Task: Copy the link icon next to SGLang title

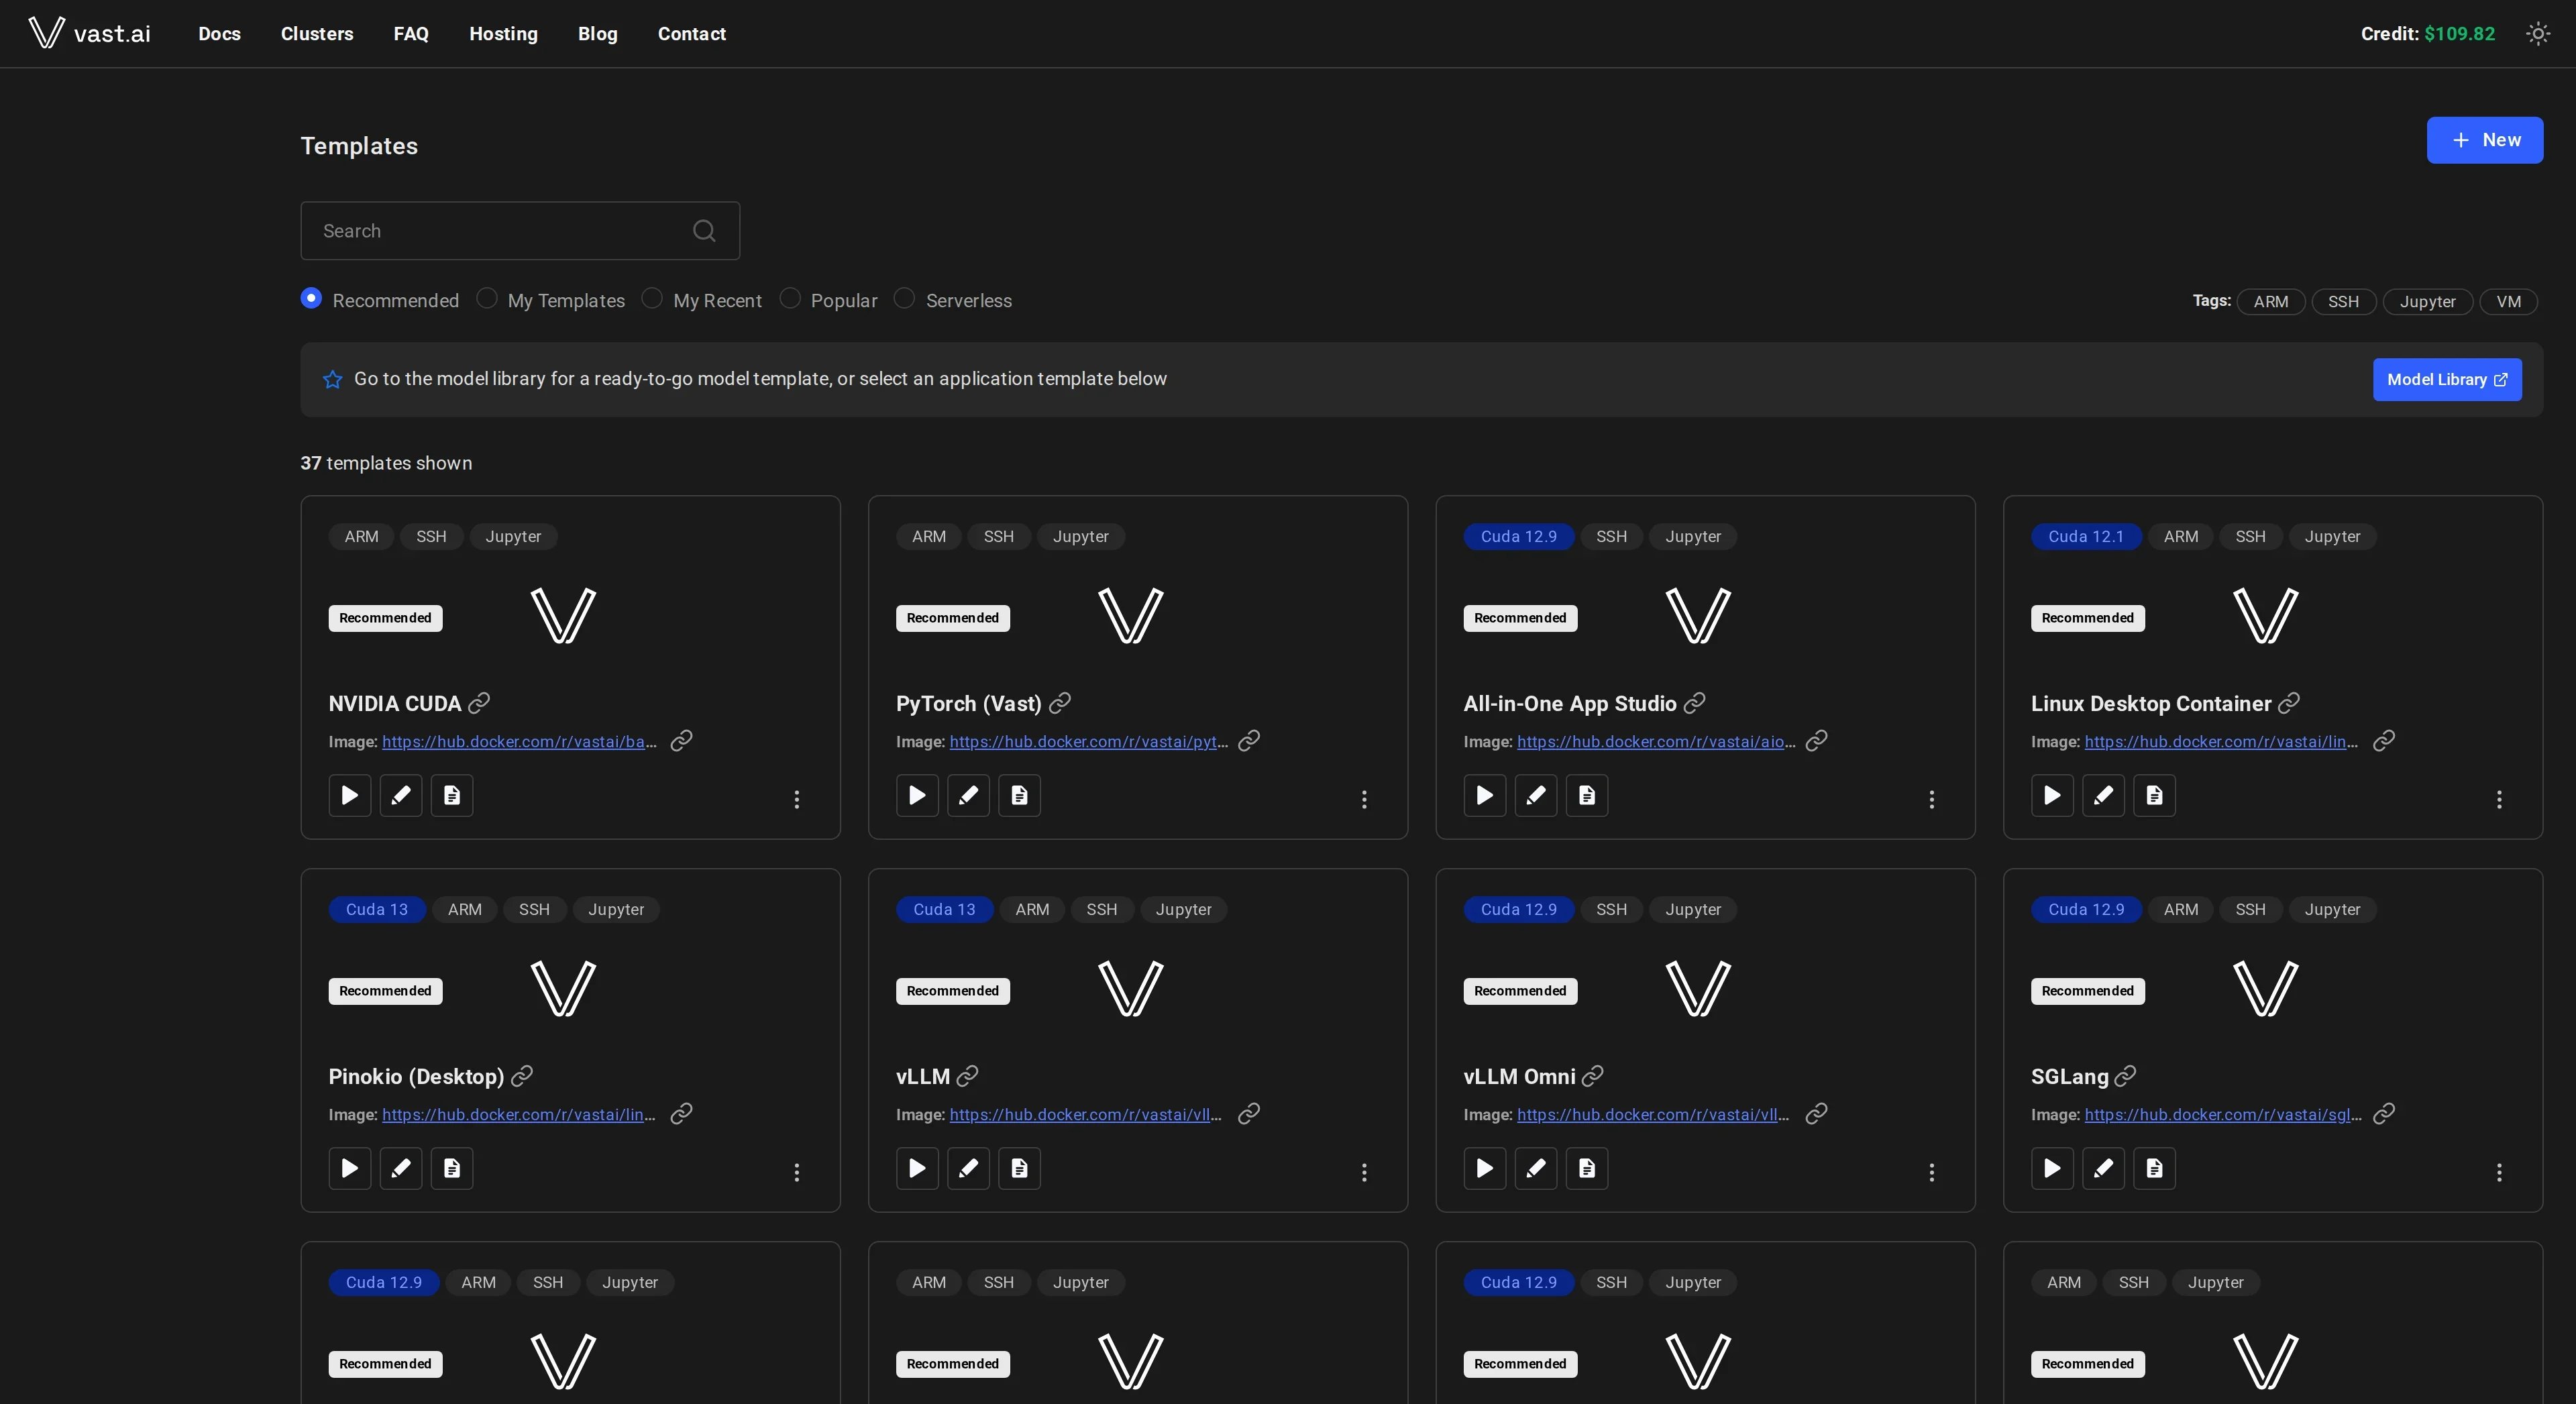Action: (2126, 1076)
